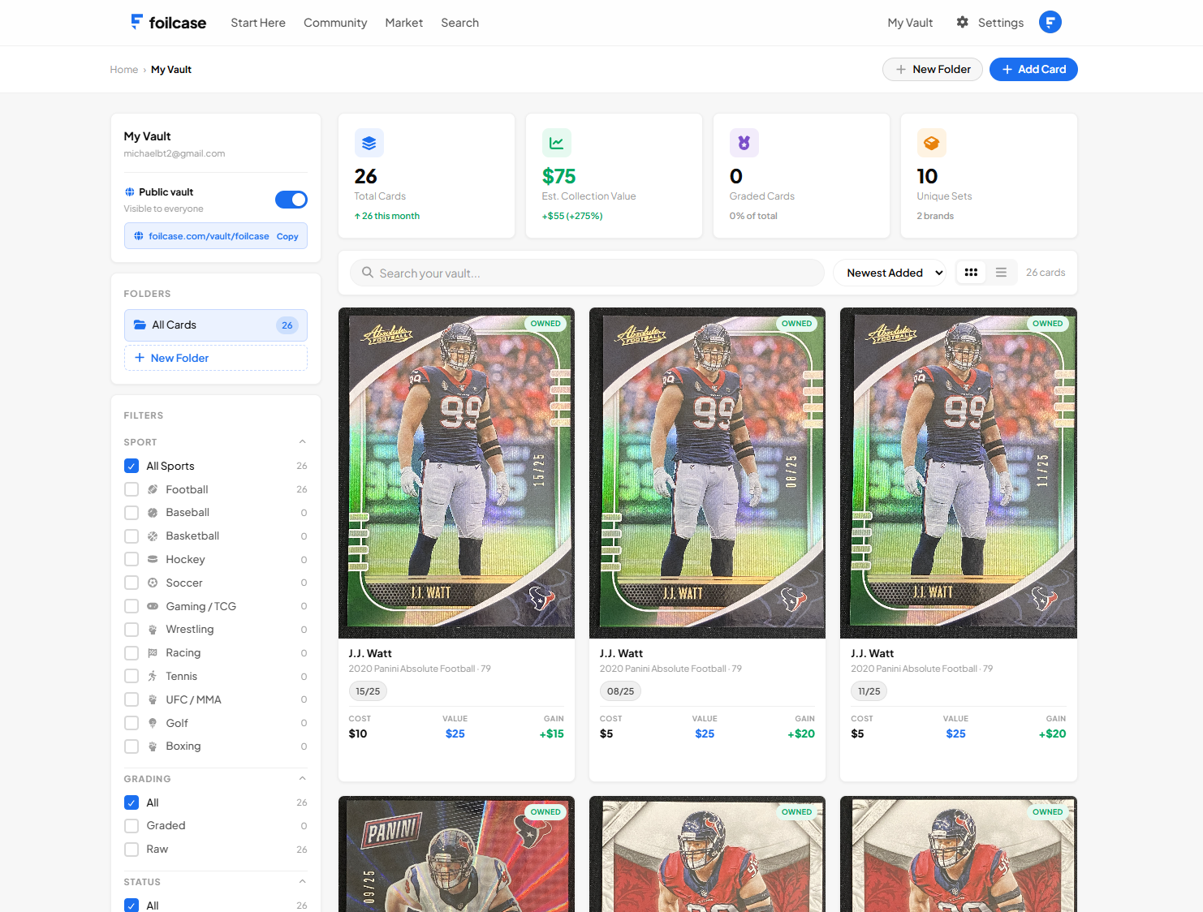Click the Unique Sets box icon

932,143
